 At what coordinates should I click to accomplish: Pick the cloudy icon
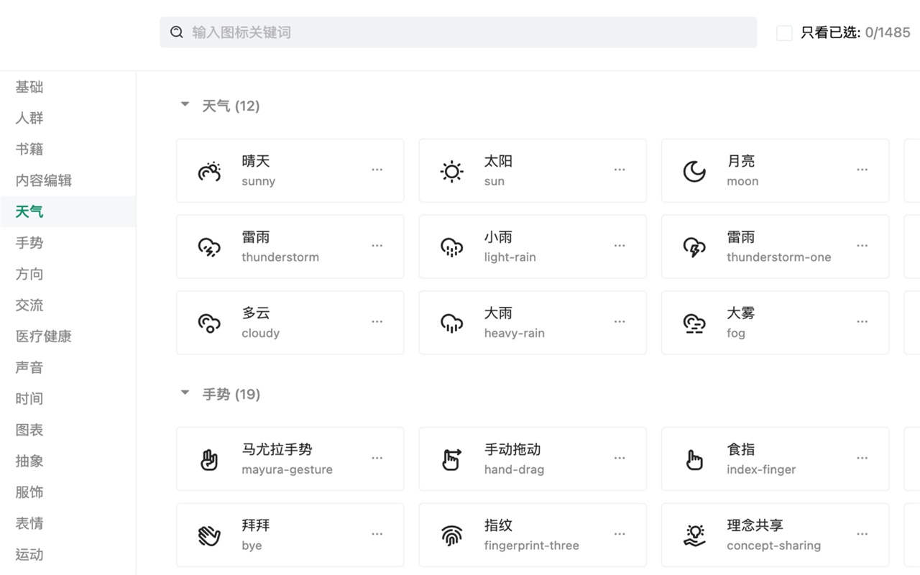pyautogui.click(x=209, y=323)
